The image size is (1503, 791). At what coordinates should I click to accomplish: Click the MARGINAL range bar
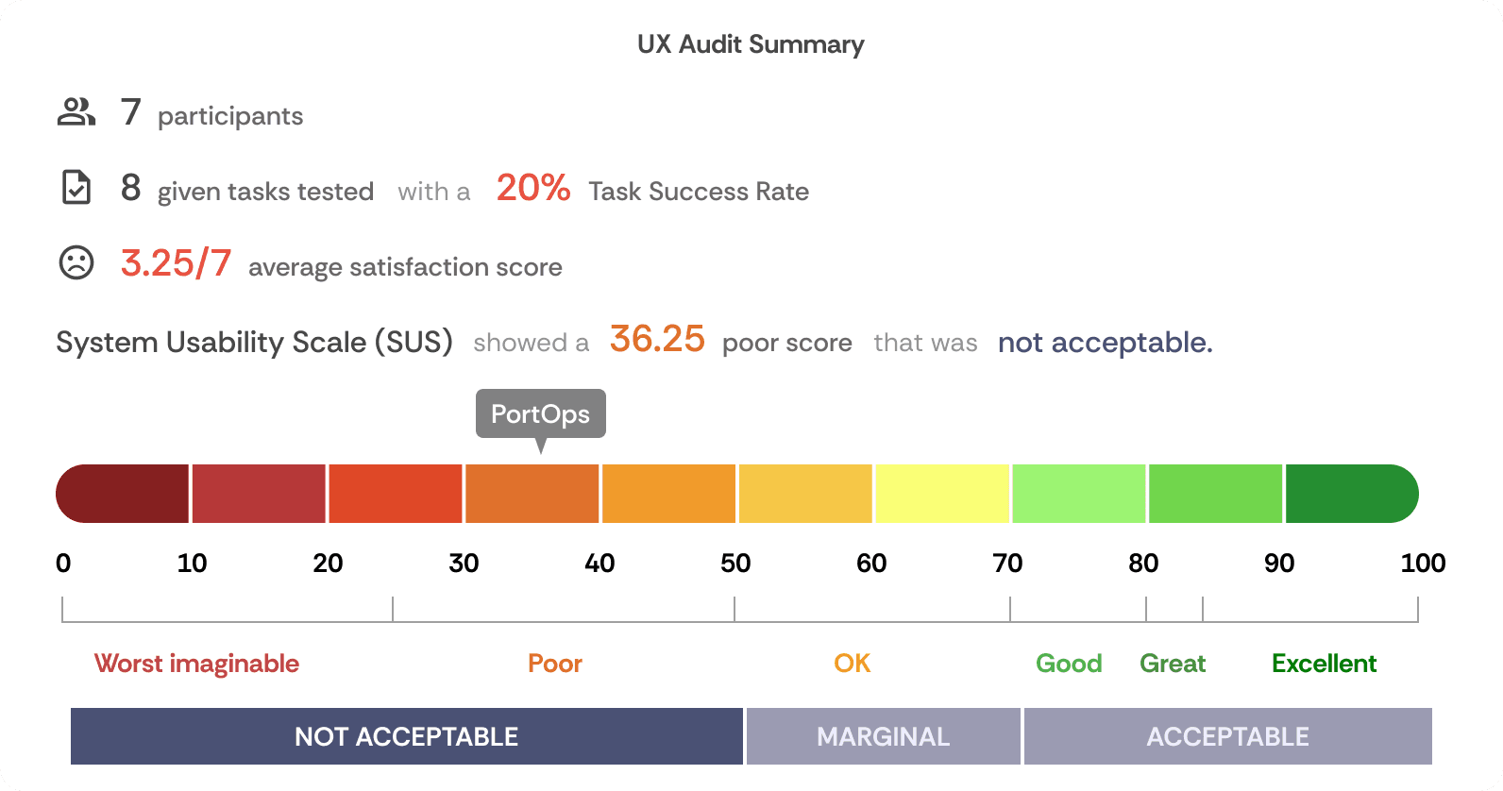884,736
